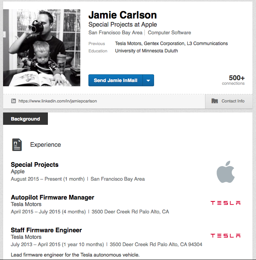The image size is (256, 260).
Task: Open the linkedin.com/in/jamiepcarlson profile URL
Action: pyautogui.click(x=58, y=101)
